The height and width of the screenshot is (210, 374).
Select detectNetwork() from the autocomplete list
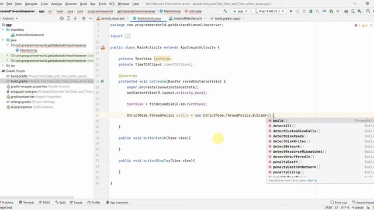tap(320, 146)
